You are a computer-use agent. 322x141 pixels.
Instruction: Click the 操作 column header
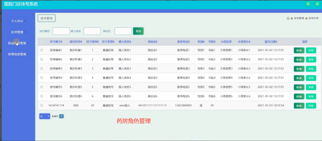coord(305,42)
